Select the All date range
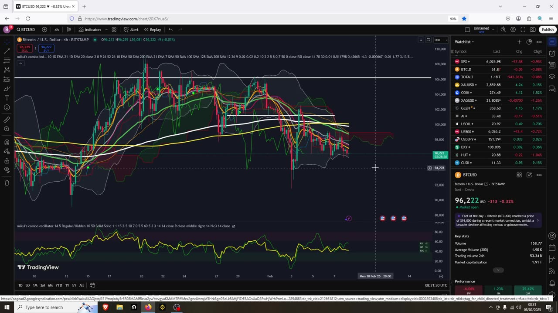 (x=82, y=285)
